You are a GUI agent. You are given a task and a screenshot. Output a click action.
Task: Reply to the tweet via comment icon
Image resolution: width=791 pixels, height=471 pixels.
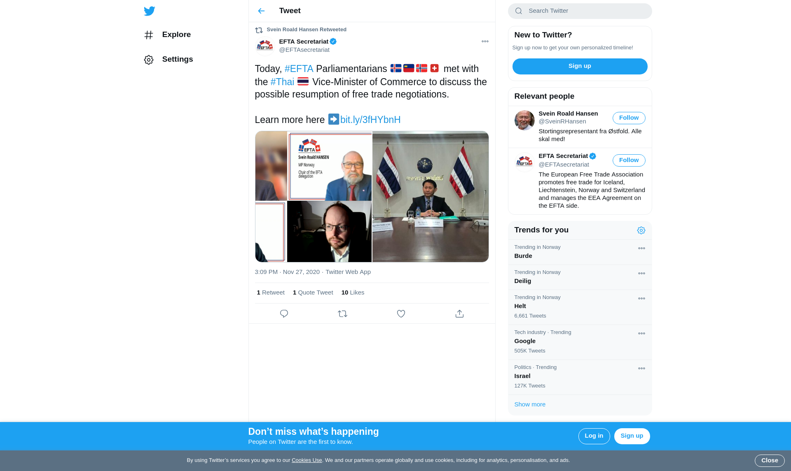(x=284, y=313)
